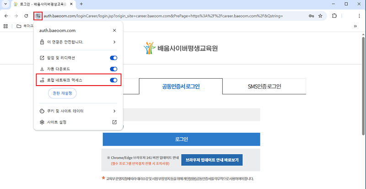Open the Extensions puzzle icon
Screen dimensions: 366x189
[334, 16]
